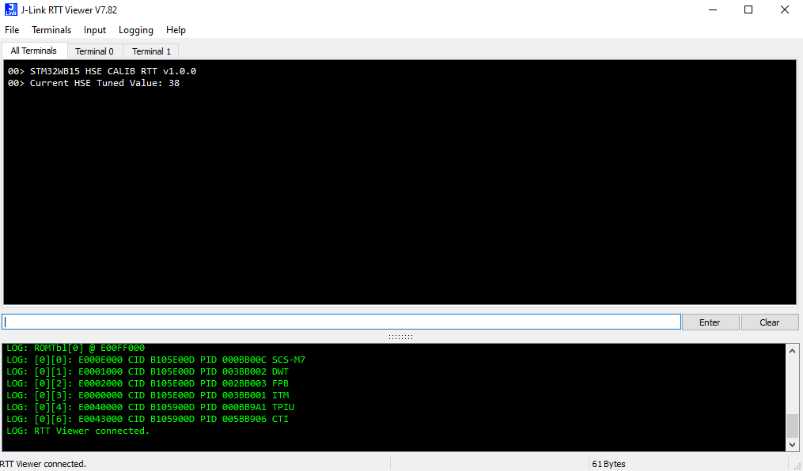Click the log line ending in CTI
Image resolution: width=803 pixels, height=471 pixels.
tap(147, 419)
